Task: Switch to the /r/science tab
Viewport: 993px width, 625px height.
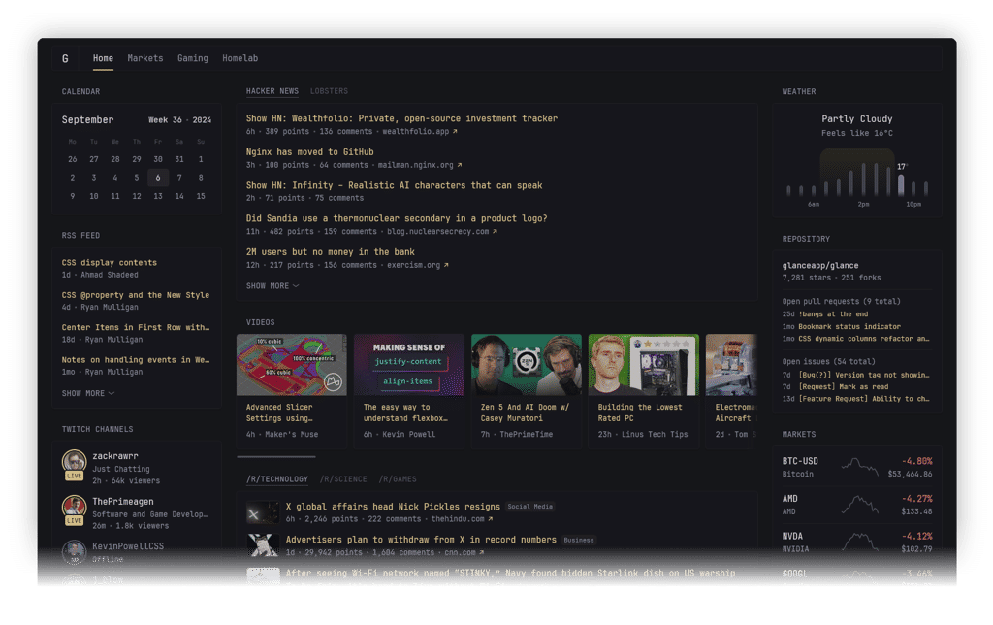Action: click(343, 479)
